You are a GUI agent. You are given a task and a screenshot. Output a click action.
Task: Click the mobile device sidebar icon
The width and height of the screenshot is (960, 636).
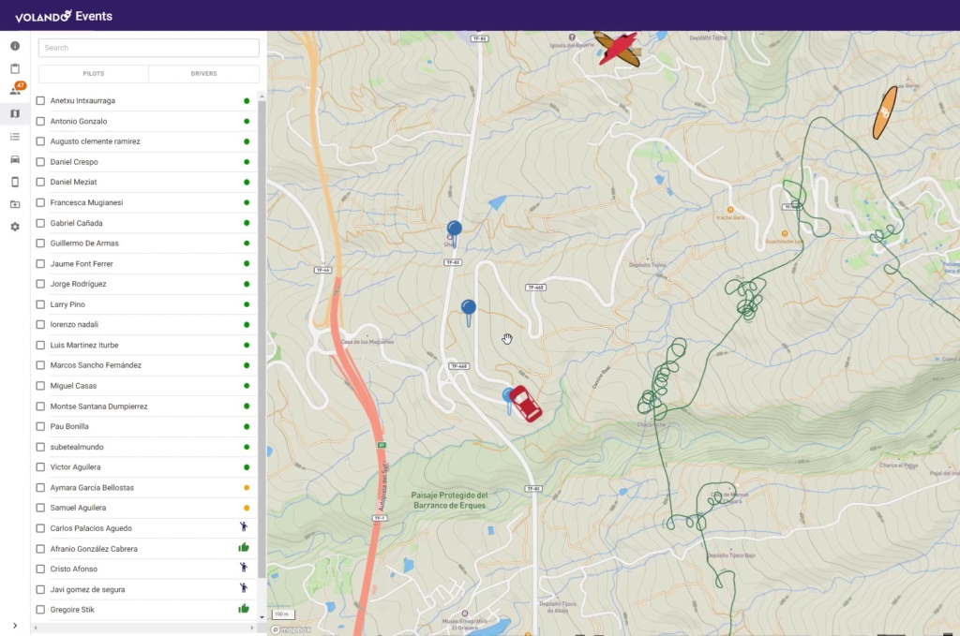coord(15,182)
